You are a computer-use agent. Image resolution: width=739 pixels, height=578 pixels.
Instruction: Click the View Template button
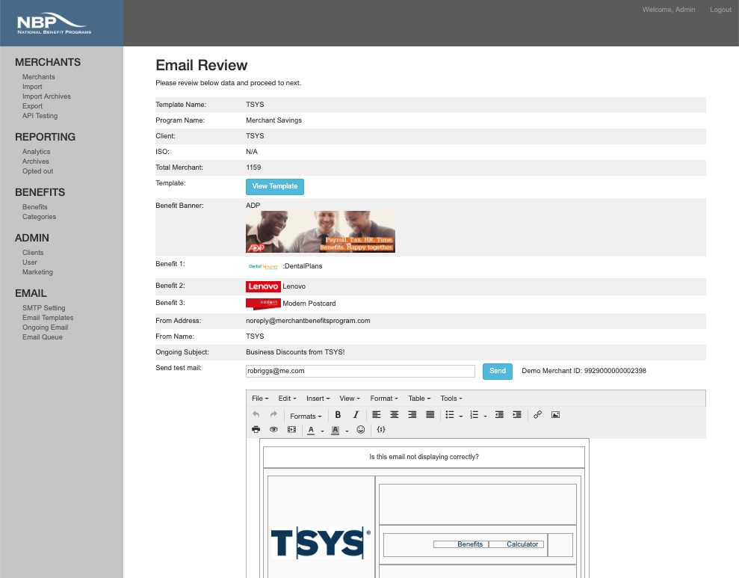pyautogui.click(x=275, y=186)
